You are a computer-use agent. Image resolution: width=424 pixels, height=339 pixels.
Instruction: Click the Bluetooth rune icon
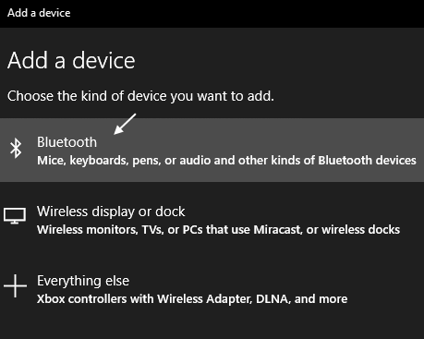[x=16, y=148]
